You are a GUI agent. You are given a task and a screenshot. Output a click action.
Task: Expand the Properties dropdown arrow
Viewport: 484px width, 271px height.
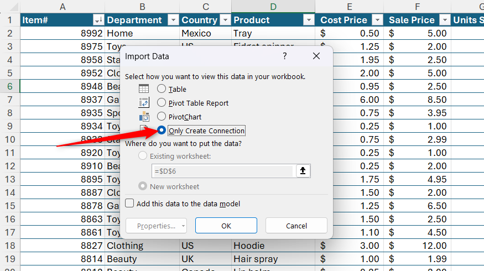(183, 226)
